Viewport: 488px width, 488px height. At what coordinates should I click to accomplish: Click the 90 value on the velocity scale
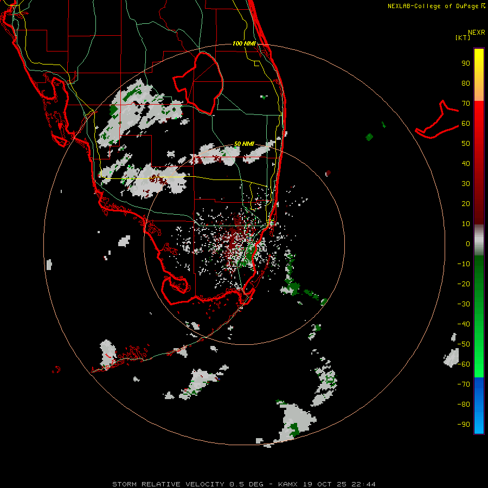point(466,63)
